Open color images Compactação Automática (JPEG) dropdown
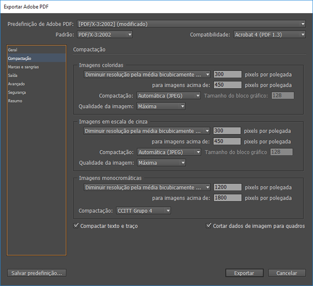This screenshot has width=313, height=286. [168, 95]
